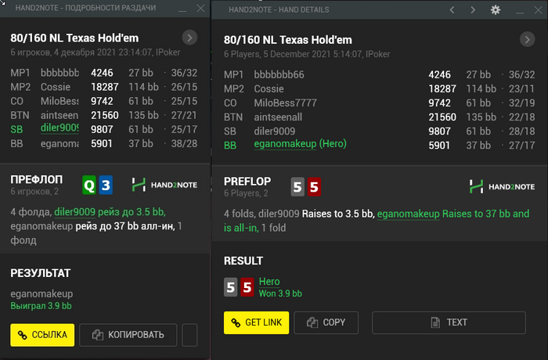The height and width of the screenshot is (360, 548).
Task: Click the blue 3 card in ПРЕФЛОП section
Action: tap(106, 185)
